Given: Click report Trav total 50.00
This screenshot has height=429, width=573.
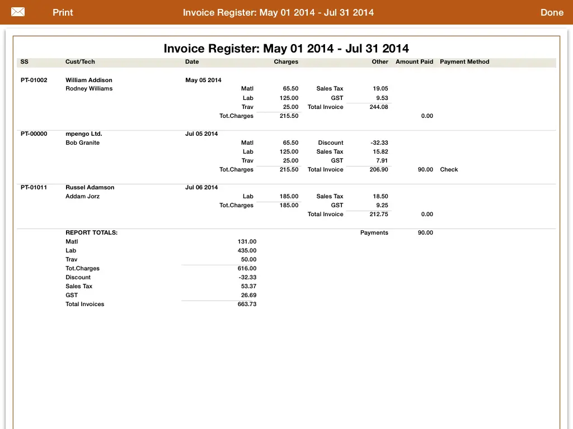Looking at the screenshot, I should coord(248,259).
